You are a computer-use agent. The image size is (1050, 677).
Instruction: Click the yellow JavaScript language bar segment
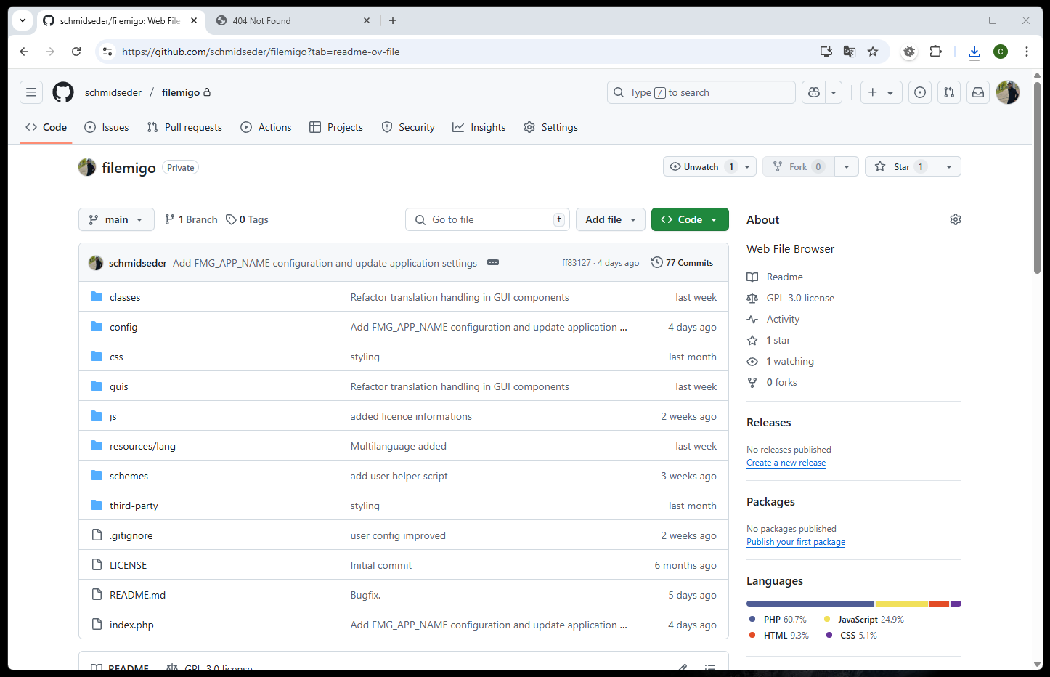[902, 604]
